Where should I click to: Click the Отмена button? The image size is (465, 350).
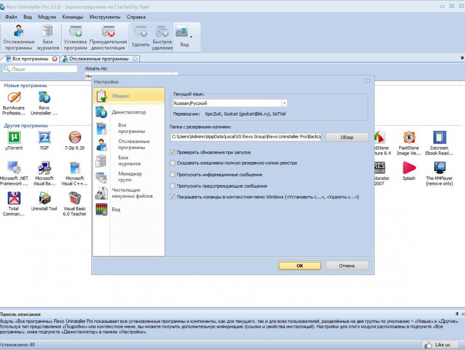347,265
